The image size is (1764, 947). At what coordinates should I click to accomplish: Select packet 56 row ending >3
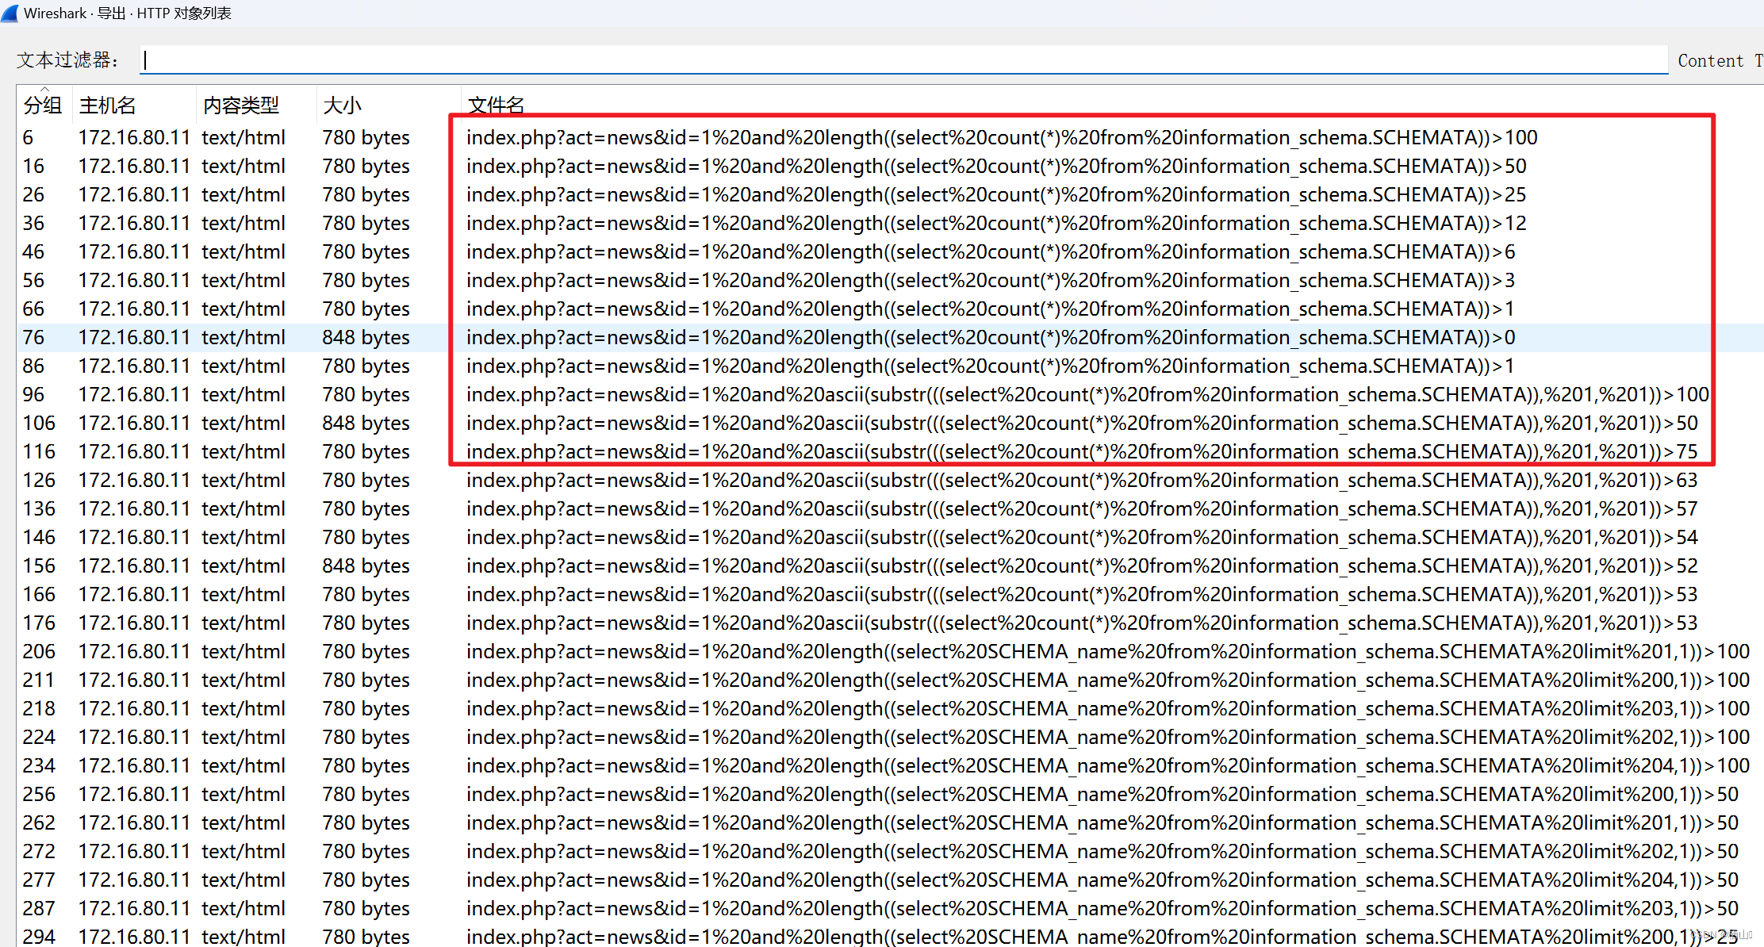(890, 280)
